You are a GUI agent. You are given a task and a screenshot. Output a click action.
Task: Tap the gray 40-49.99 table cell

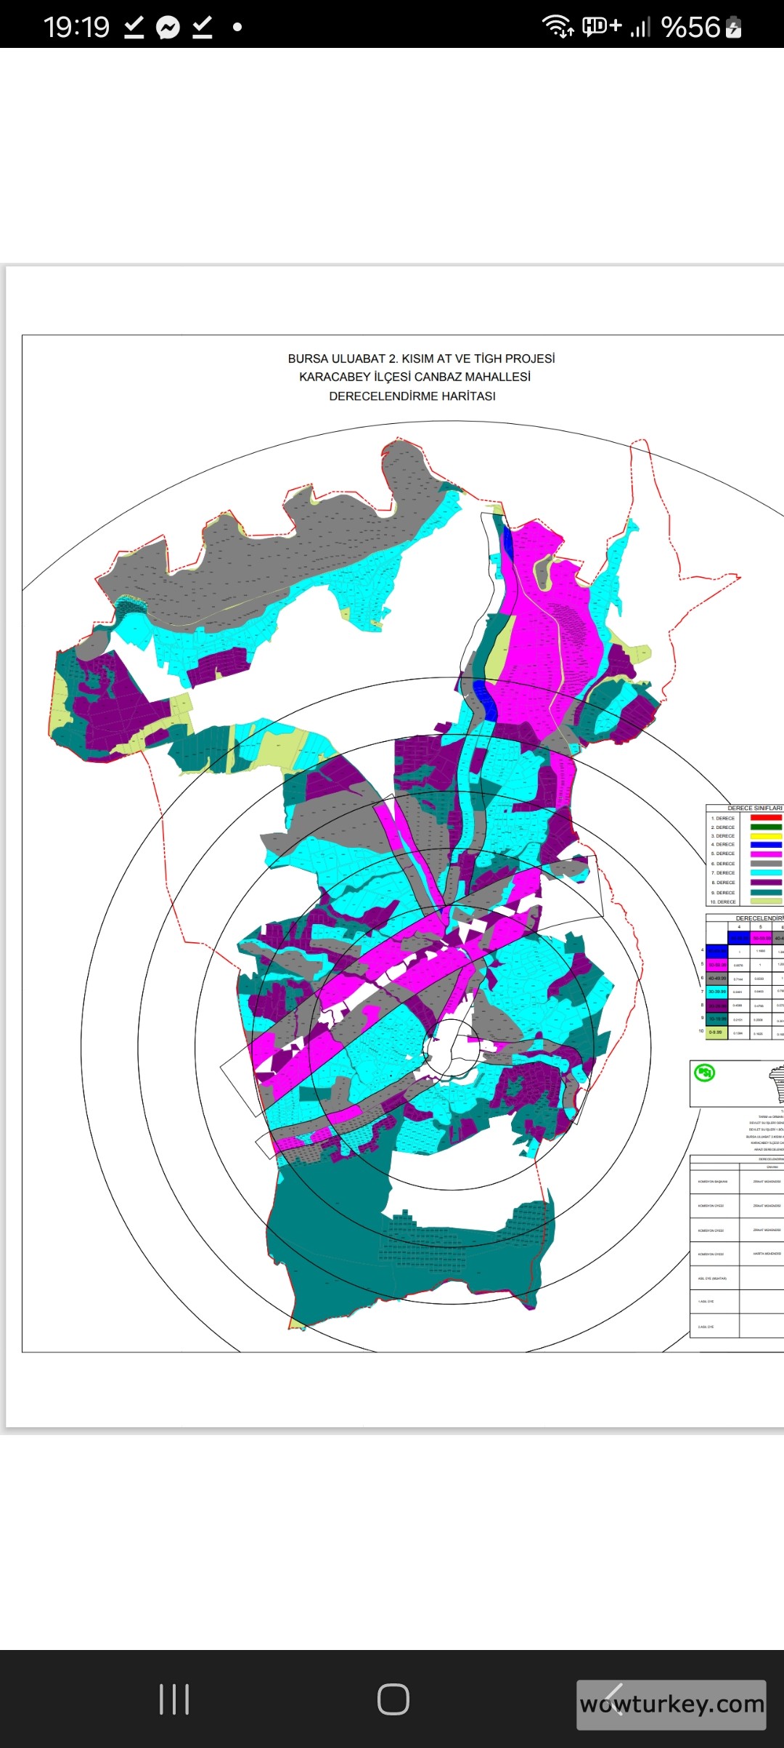point(716,979)
